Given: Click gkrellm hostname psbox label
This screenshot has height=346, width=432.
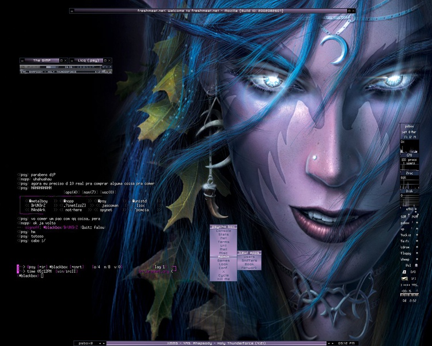Looking at the screenshot, I should tap(410, 126).
